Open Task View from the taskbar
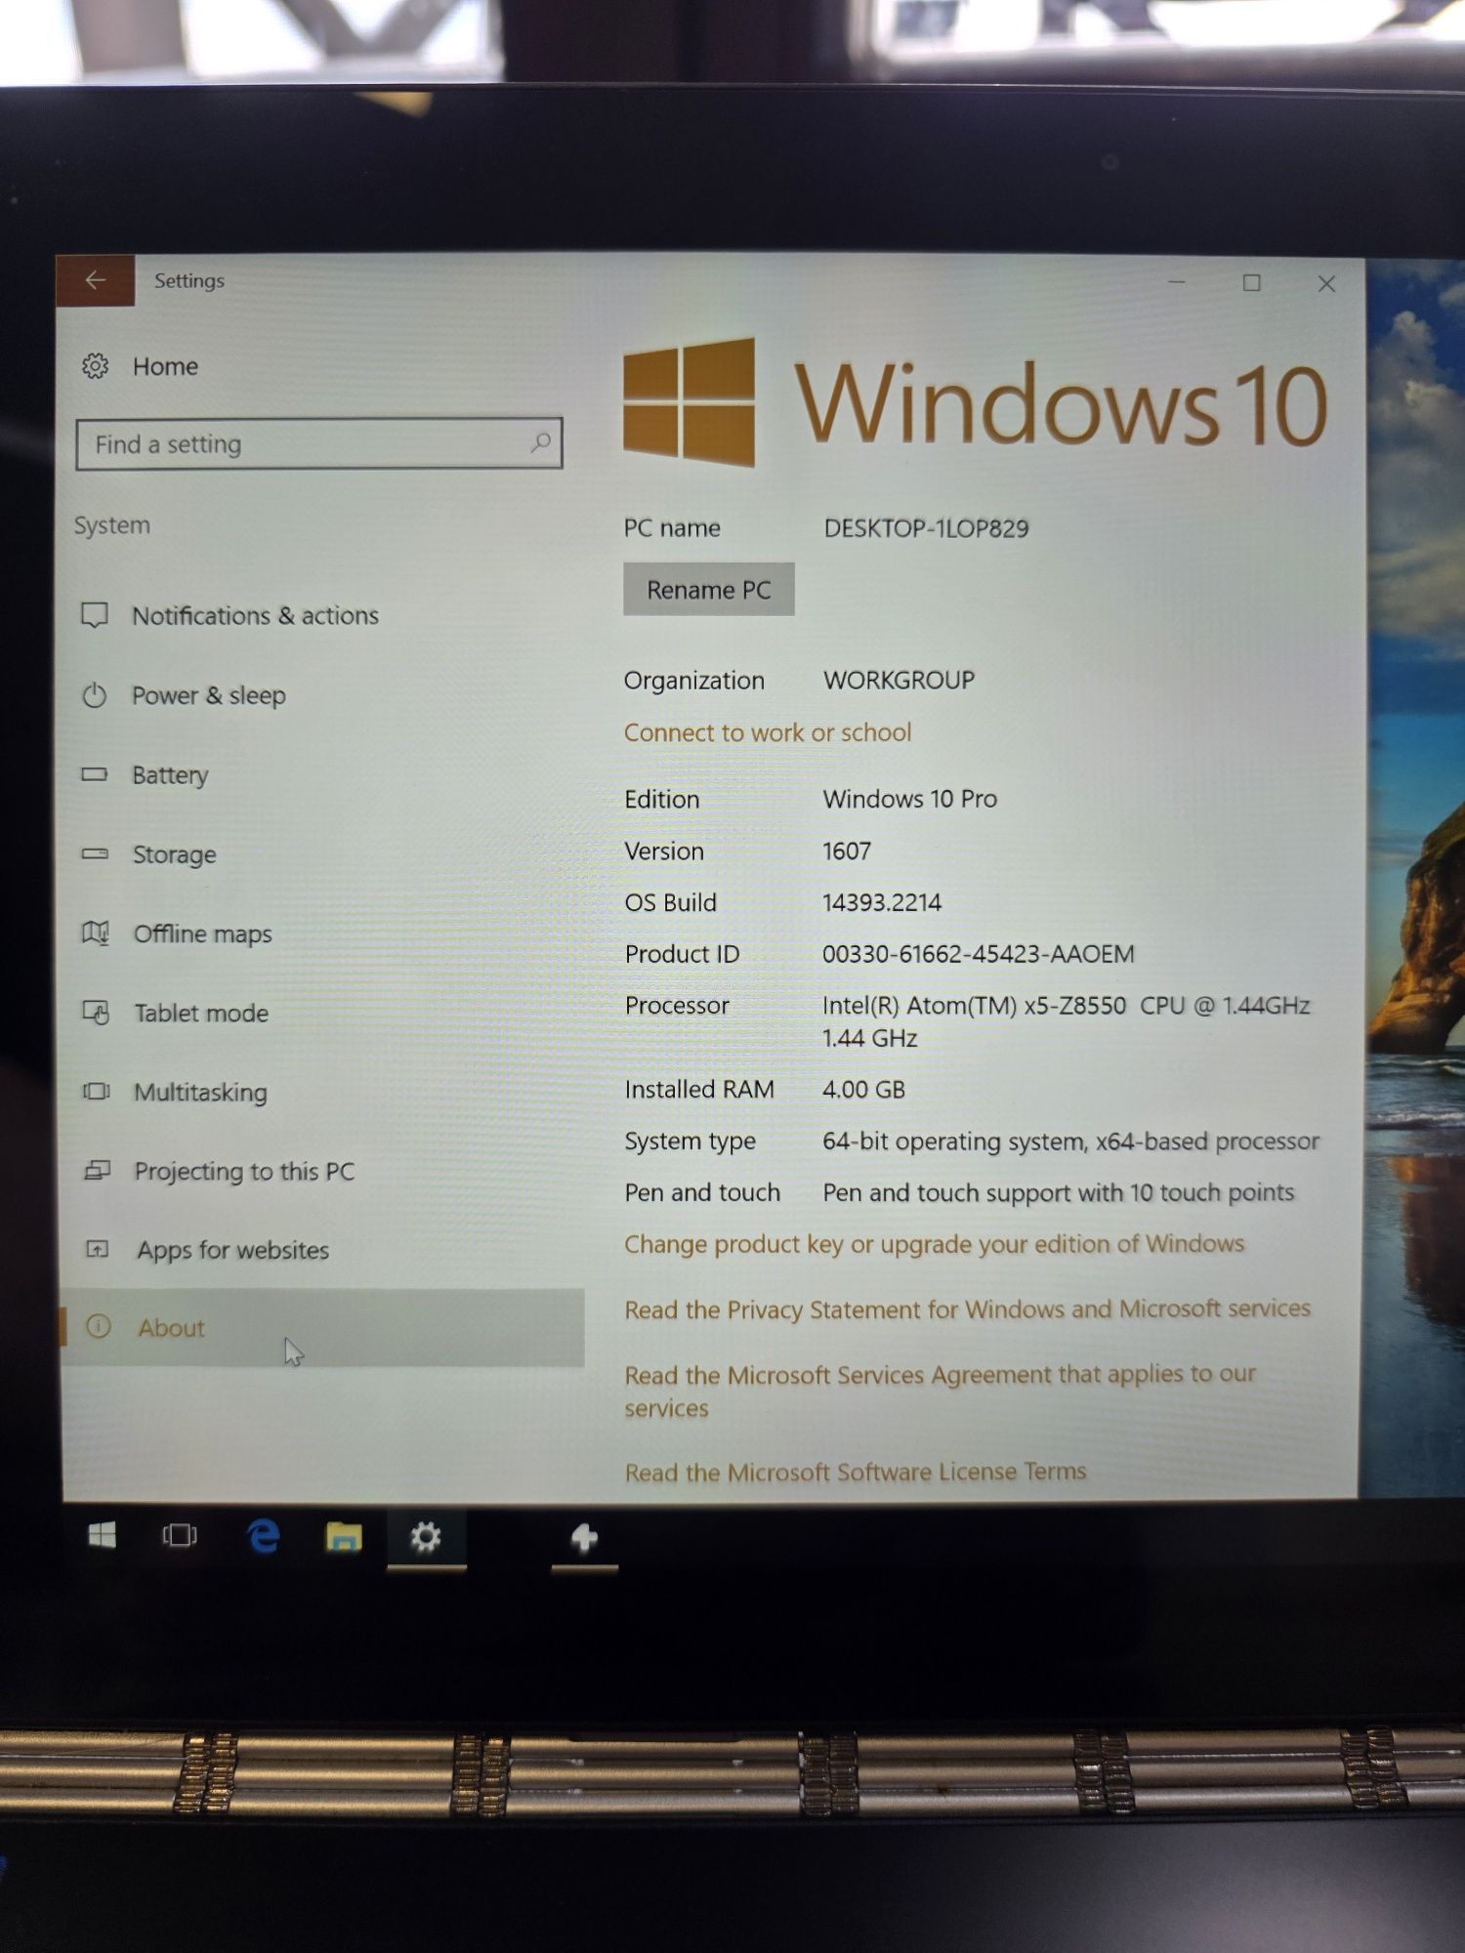The height and width of the screenshot is (1953, 1465). pos(179,1536)
